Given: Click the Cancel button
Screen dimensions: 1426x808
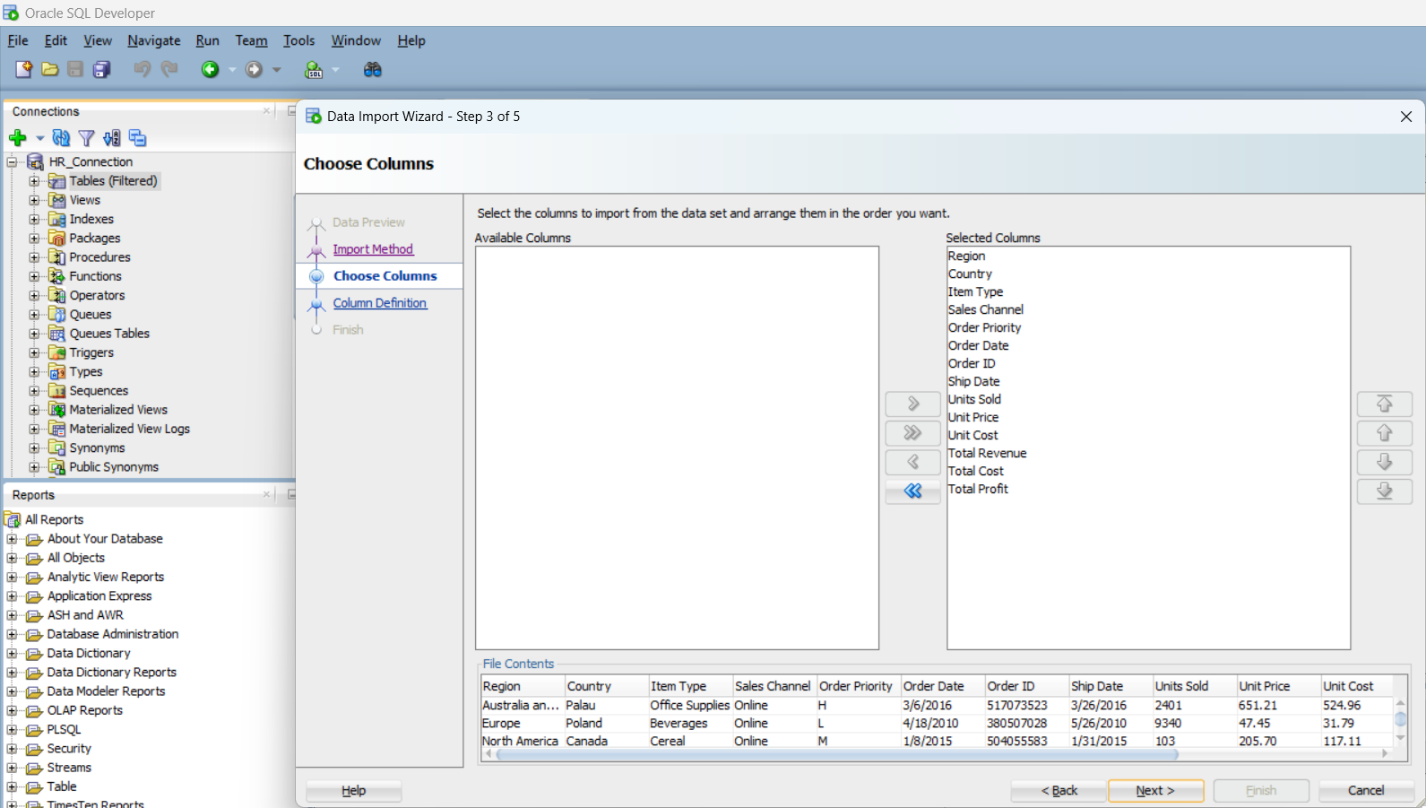Looking at the screenshot, I should [x=1366, y=790].
